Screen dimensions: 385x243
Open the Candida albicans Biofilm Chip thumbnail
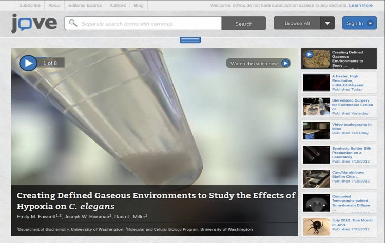316,178
